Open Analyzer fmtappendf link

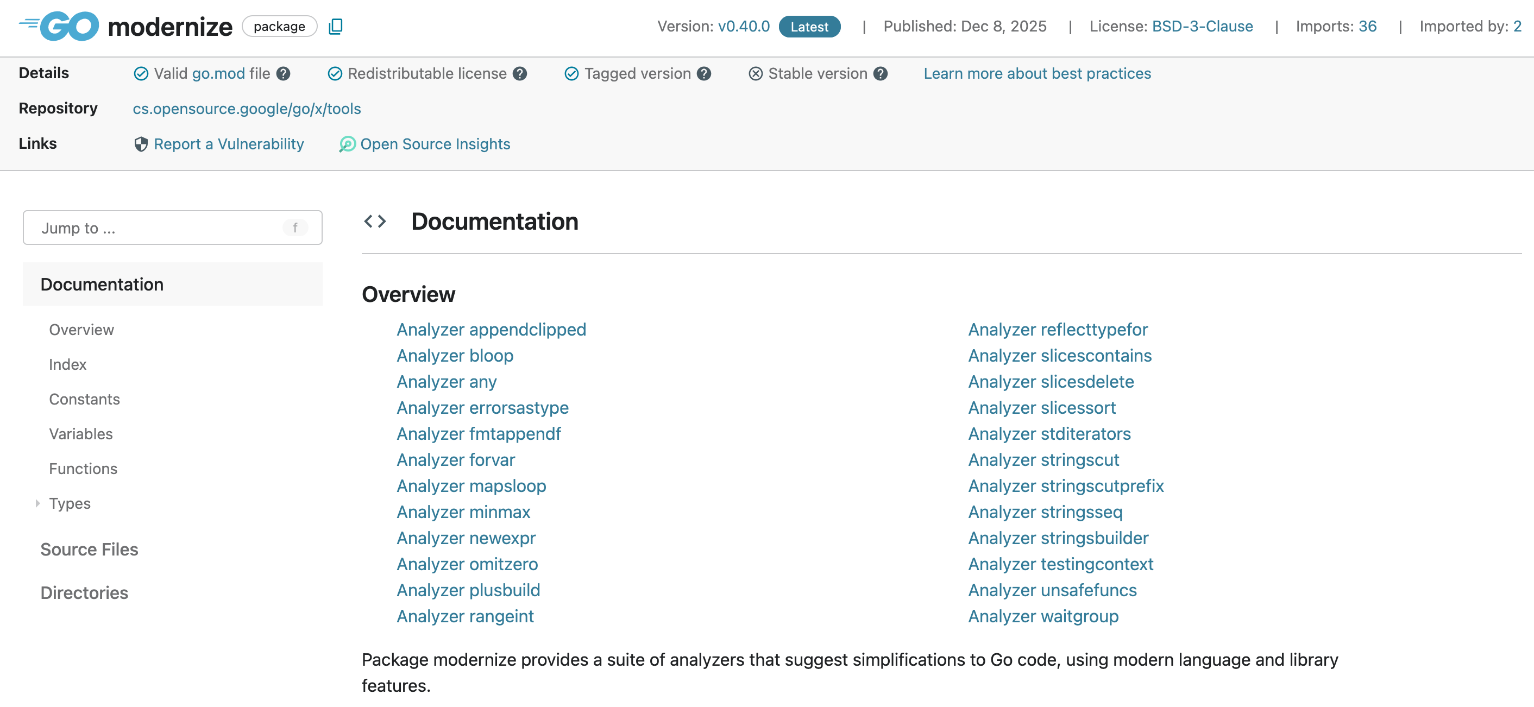(x=479, y=434)
